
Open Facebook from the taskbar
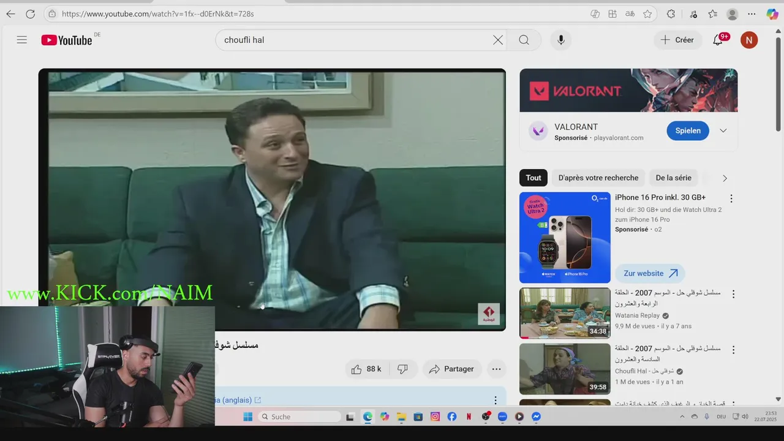(x=451, y=417)
